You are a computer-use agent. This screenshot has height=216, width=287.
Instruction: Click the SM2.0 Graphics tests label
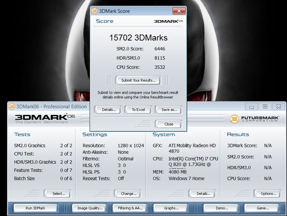[30, 146]
